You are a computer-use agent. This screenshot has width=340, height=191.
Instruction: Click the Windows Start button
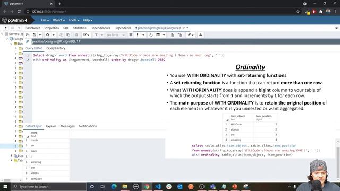pyautogui.click(x=5, y=186)
